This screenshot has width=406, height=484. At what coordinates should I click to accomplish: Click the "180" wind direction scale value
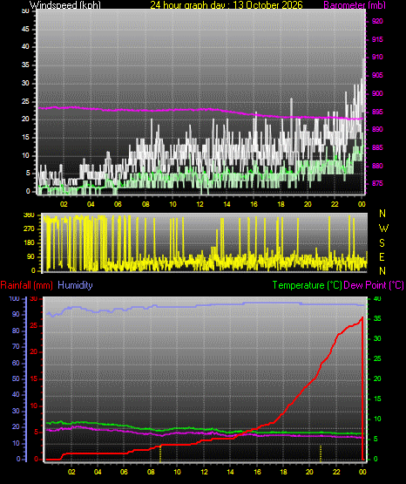(29, 243)
